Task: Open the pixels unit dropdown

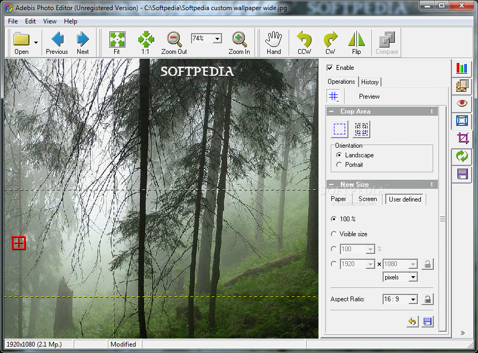Action: click(413, 277)
